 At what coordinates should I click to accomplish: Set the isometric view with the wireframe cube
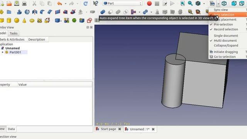tap(224, 3)
